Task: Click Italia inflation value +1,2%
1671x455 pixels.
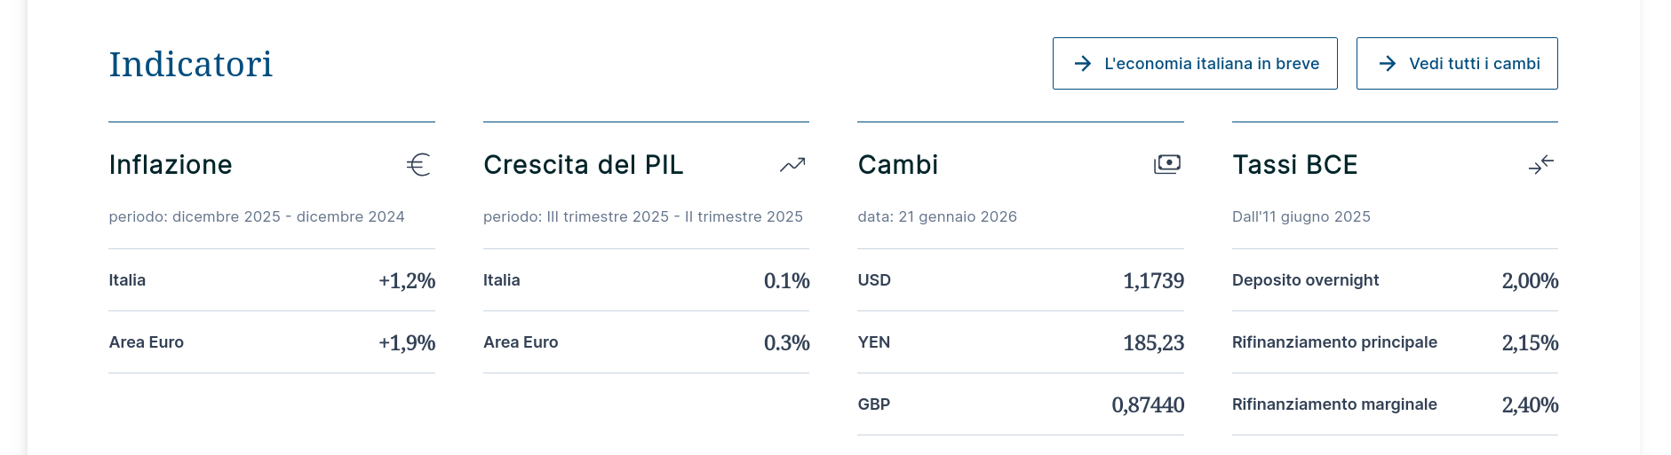Action: (x=407, y=281)
